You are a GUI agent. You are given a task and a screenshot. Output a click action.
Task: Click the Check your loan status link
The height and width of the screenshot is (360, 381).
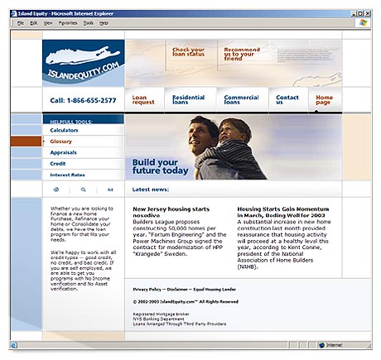pyautogui.click(x=188, y=52)
